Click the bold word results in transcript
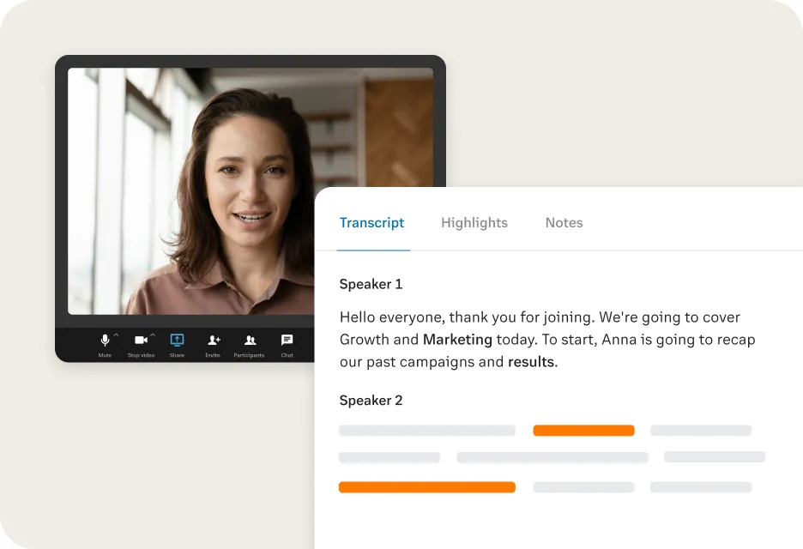The width and height of the screenshot is (803, 549). [x=531, y=362]
